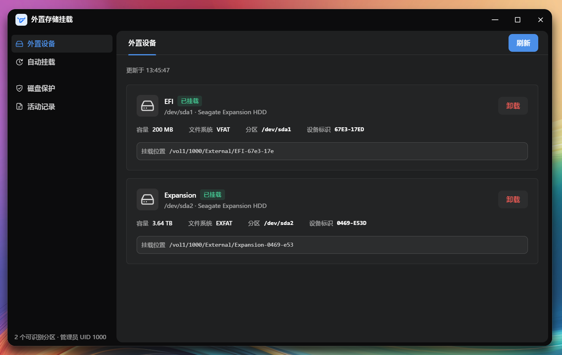
Task: Click the EXFAT file system value
Action: (x=224, y=223)
